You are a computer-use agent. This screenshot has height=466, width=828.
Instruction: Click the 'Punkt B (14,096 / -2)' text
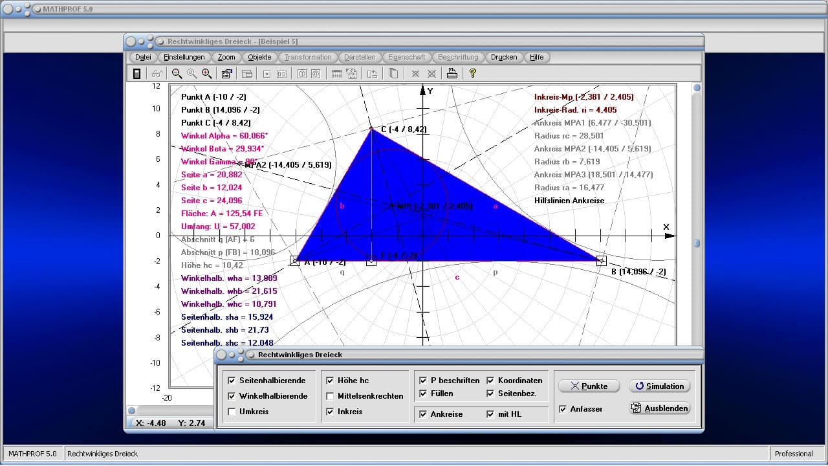221,110
